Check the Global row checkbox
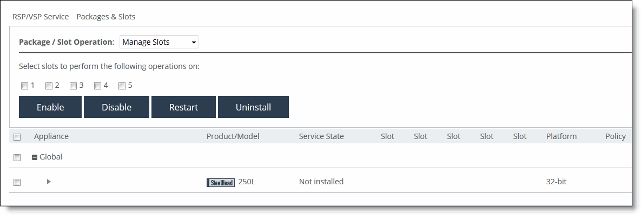The width and height of the screenshot is (641, 215). tap(17, 157)
